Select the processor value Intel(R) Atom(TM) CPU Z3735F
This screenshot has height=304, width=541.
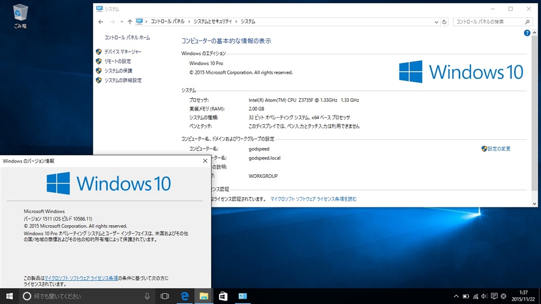click(x=304, y=100)
